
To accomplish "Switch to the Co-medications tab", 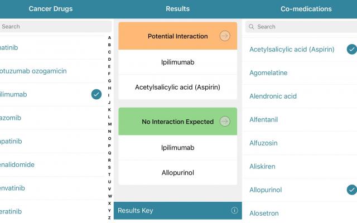I will pos(306,9).
